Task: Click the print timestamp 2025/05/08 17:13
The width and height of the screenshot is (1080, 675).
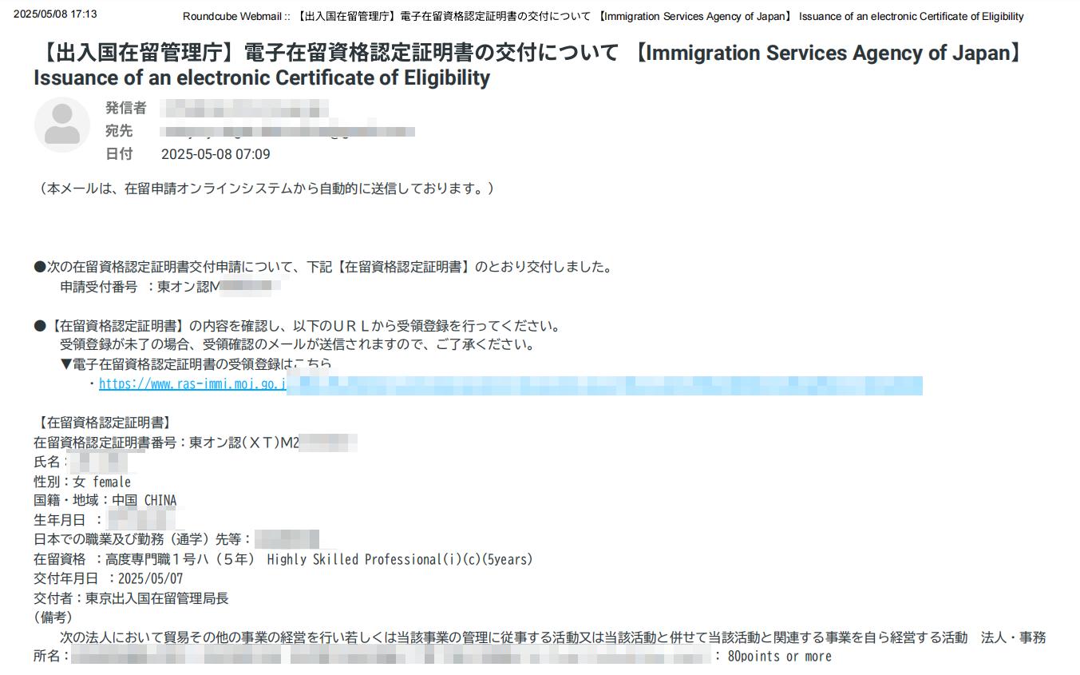Action: [55, 14]
